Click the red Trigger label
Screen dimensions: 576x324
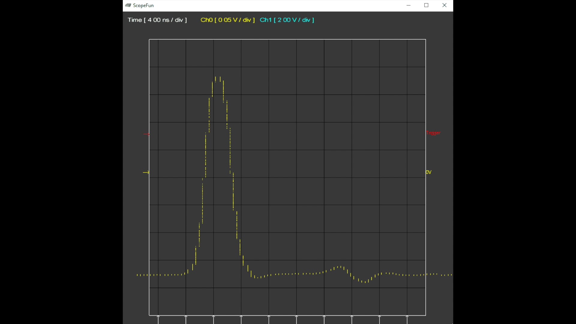tap(433, 133)
